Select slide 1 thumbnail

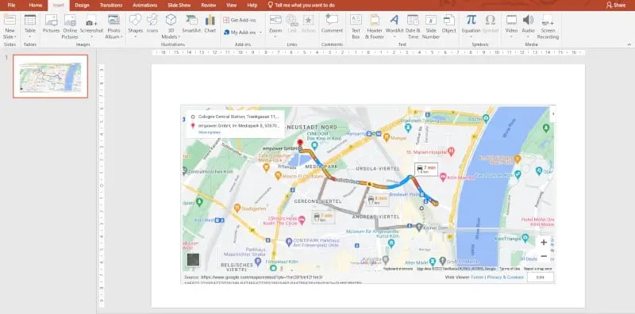coord(50,76)
